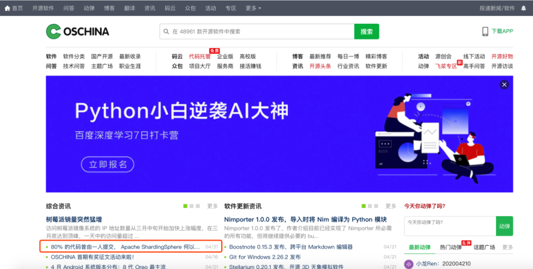
Task: Click the green 动弹 submit button
Action: click(x=504, y=226)
